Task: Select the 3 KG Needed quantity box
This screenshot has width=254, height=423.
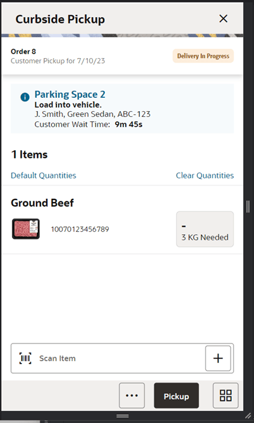Action: 205,229
